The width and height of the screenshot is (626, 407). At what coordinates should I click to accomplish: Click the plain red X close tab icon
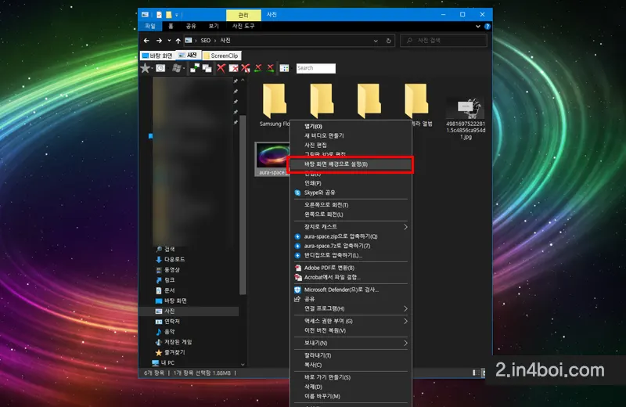click(x=221, y=68)
